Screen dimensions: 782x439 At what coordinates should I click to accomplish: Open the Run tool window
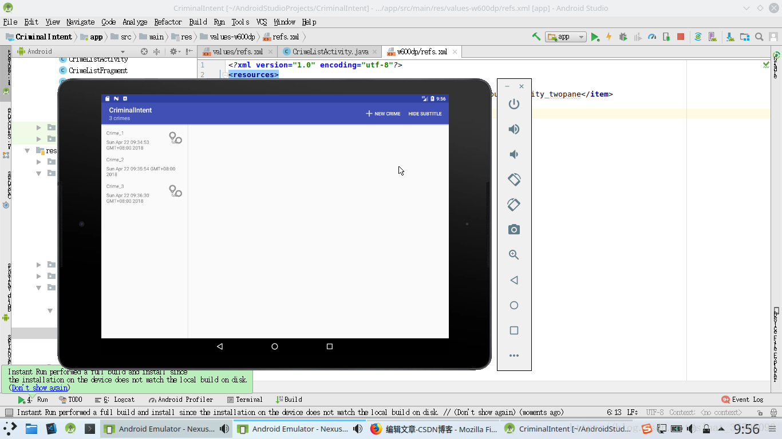[33, 400]
